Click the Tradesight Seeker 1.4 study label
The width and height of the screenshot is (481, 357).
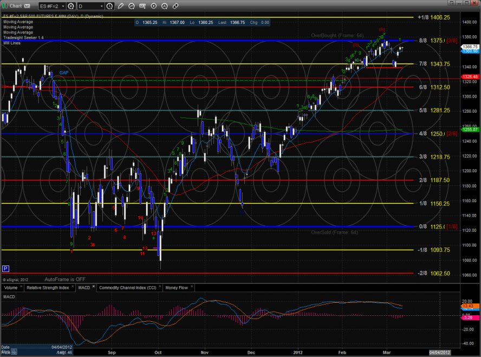[x=22, y=37]
